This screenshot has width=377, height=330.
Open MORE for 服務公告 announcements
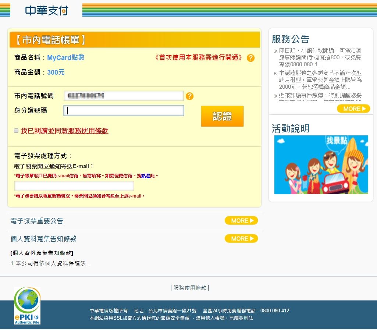[x=353, y=109]
